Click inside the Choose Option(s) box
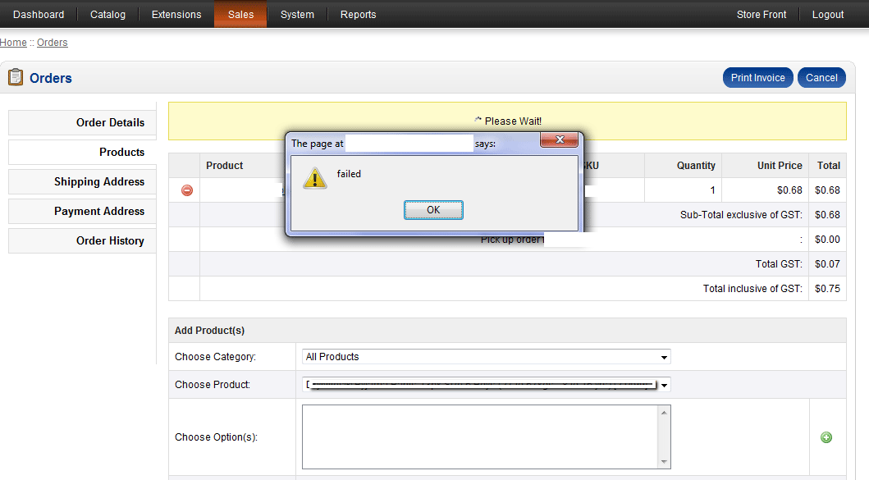This screenshot has width=869, height=480. 479,437
